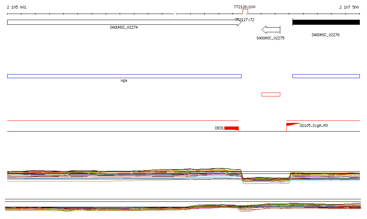Click the faint red tick marker on ruler

175,15
